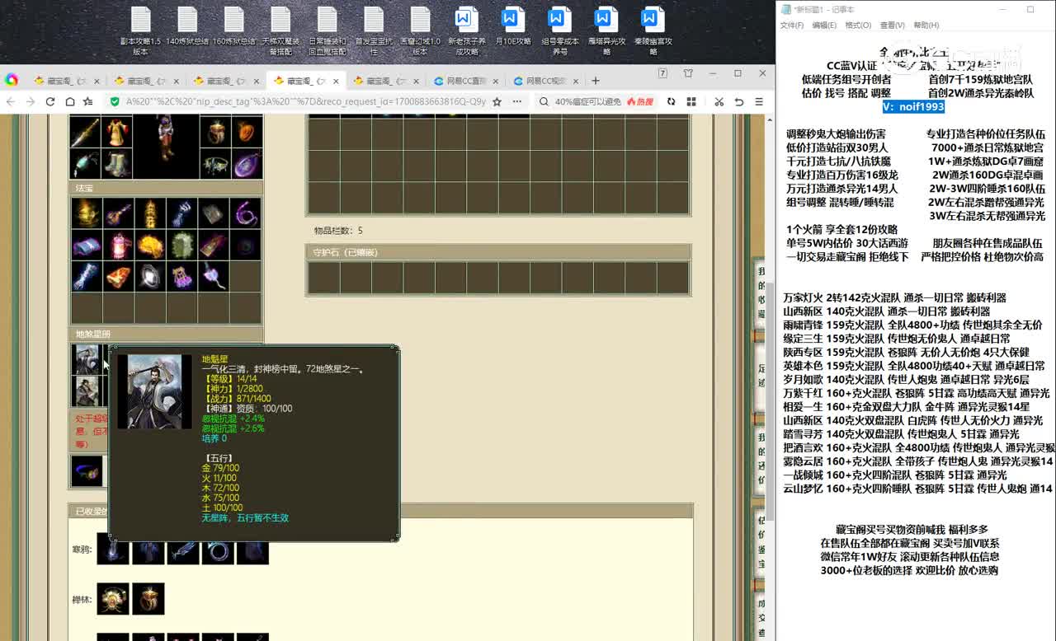Open the 组号零成本养号 Word document
Viewport: 1056px width, 641px height.
[560, 30]
